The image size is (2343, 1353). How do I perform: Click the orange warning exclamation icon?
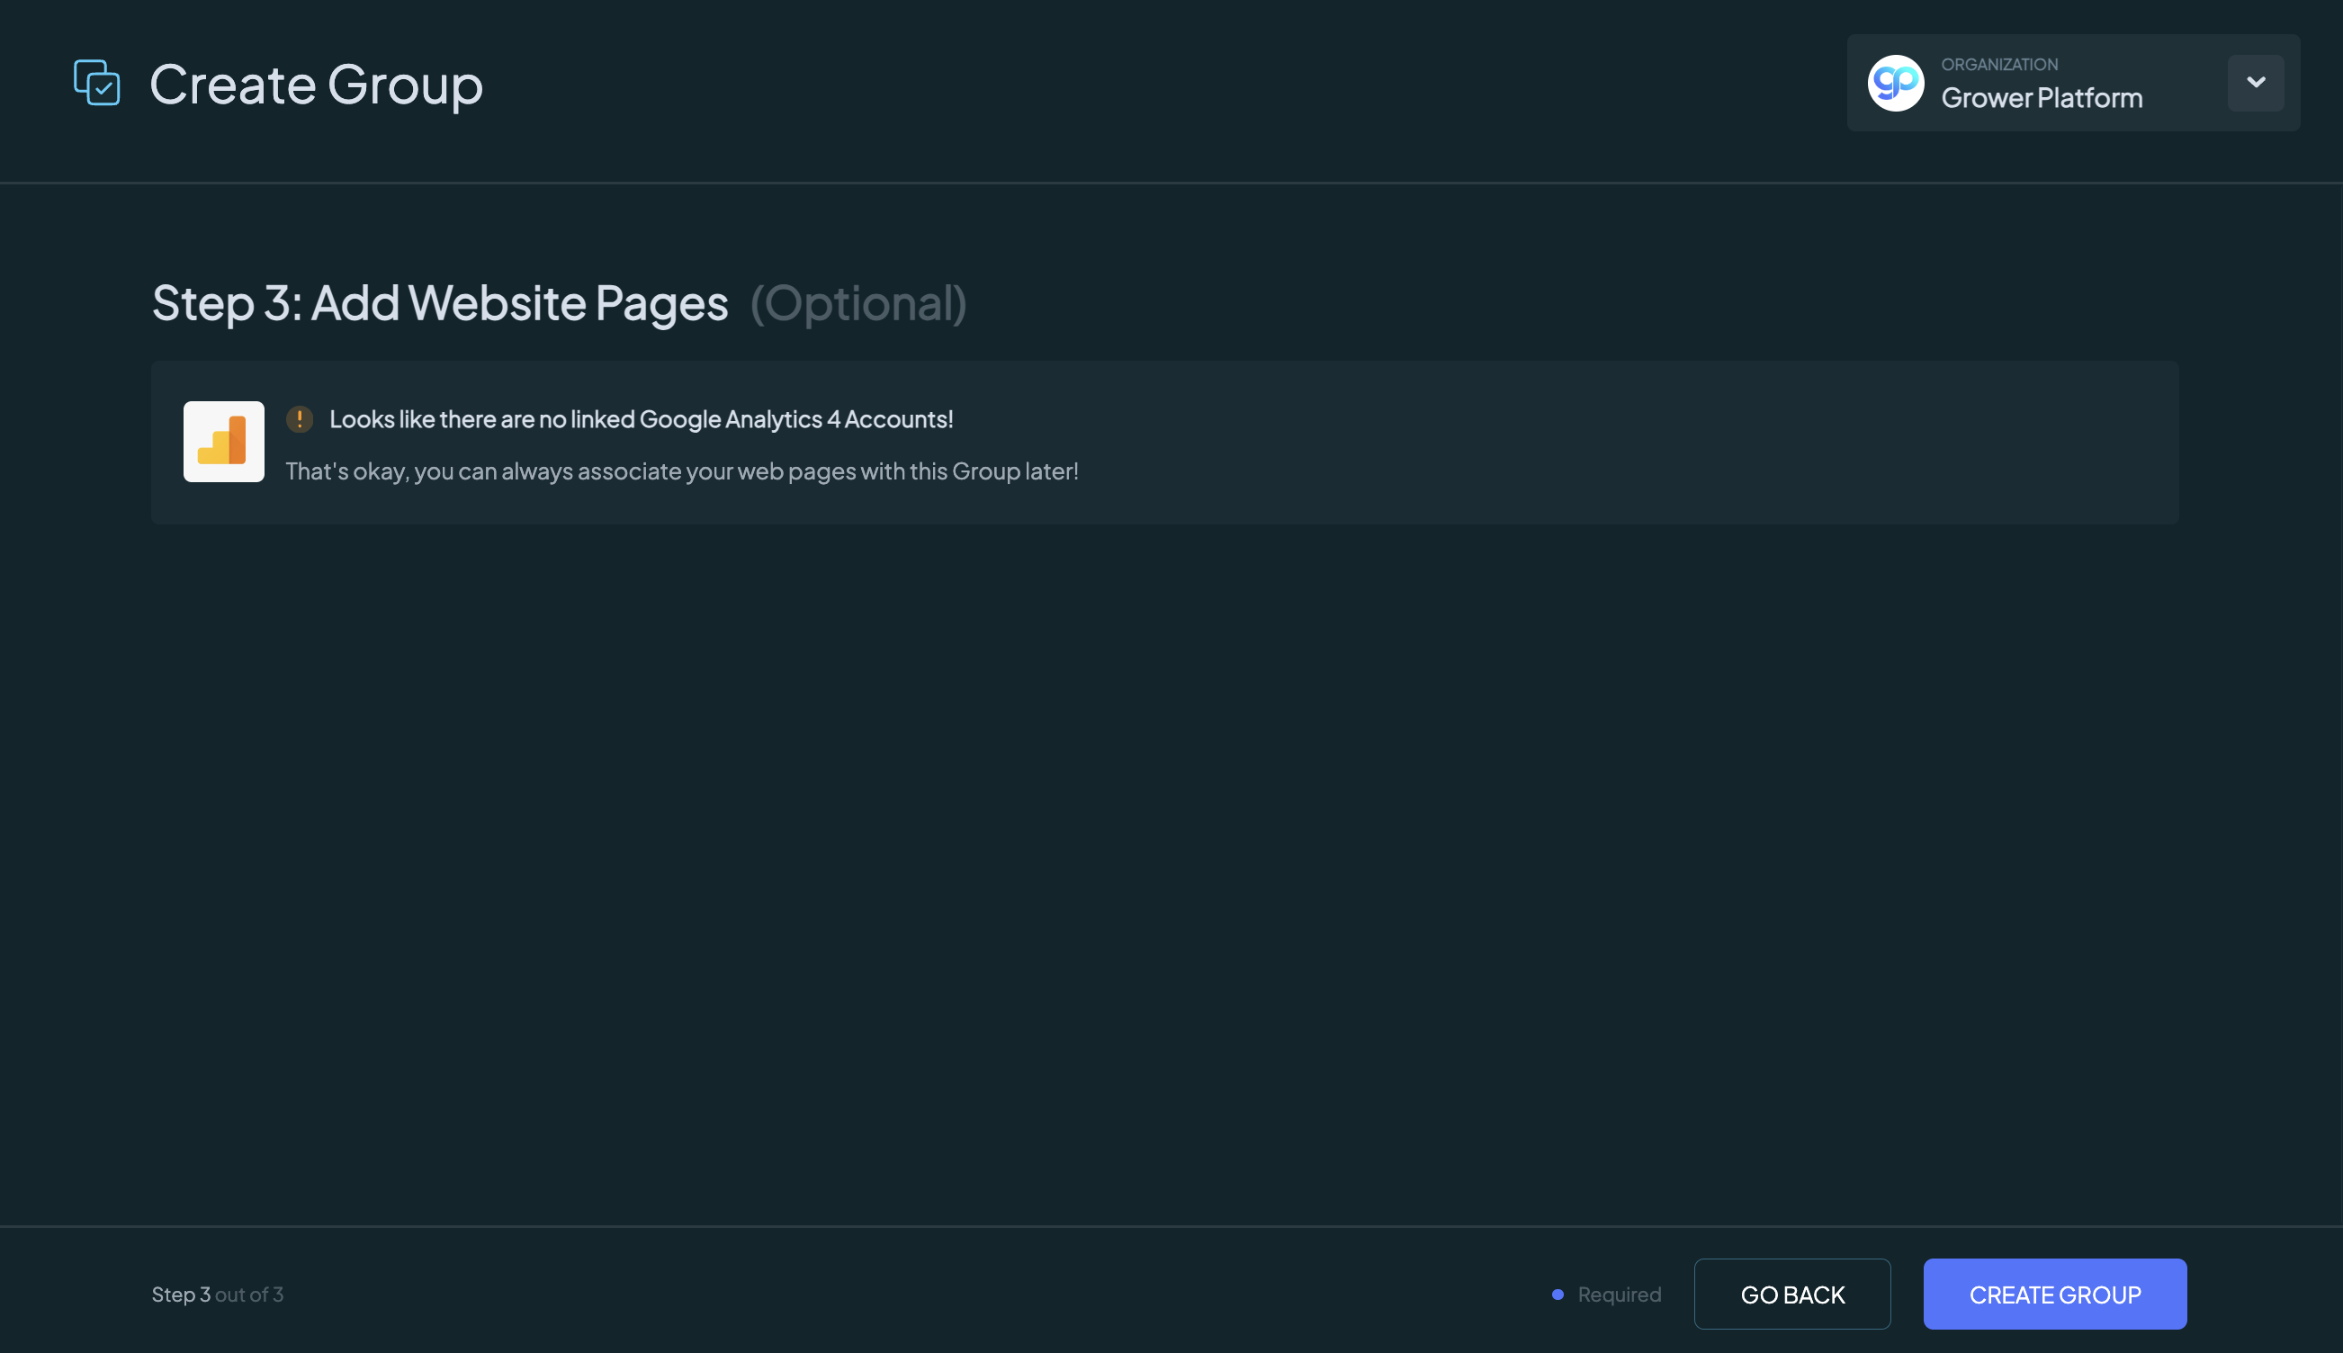coord(300,419)
